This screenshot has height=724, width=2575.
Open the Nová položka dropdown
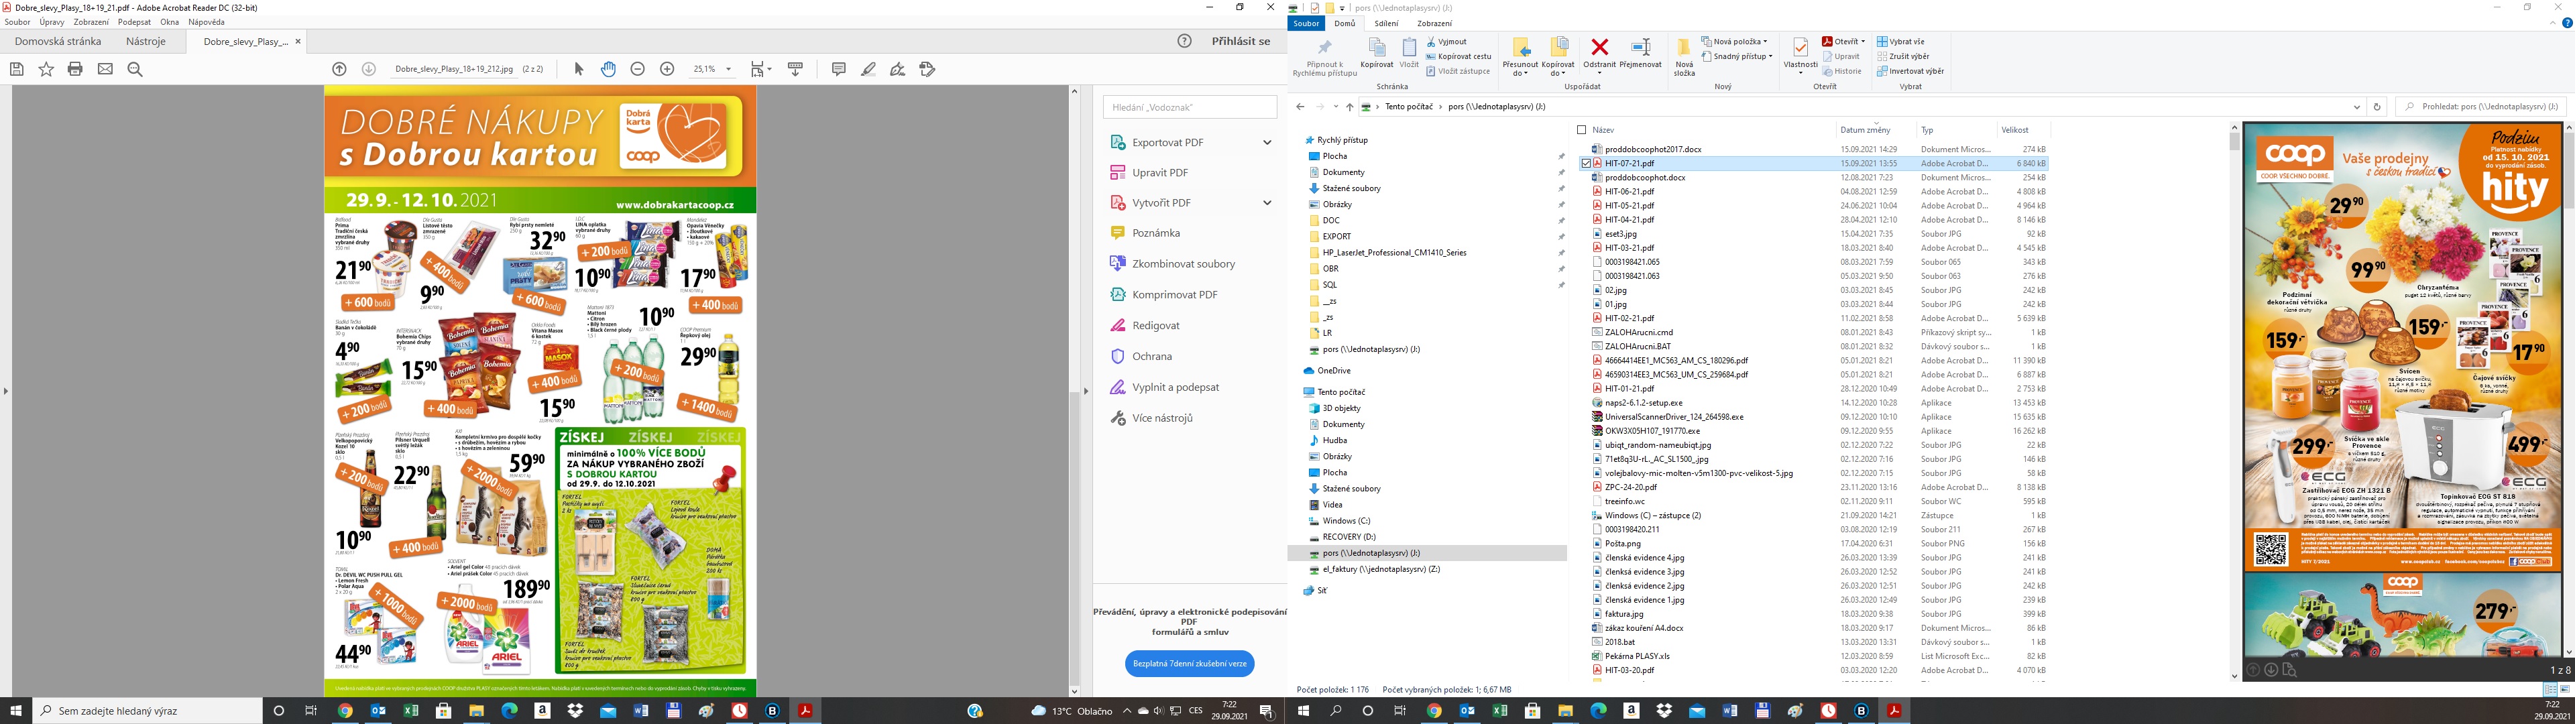[1734, 42]
